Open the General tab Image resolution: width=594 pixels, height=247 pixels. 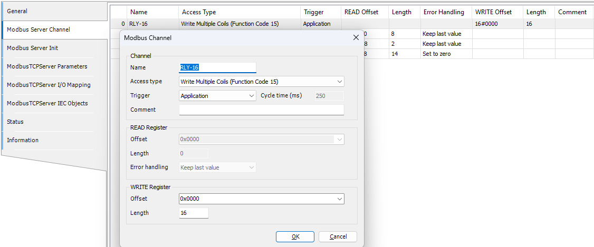54,11
